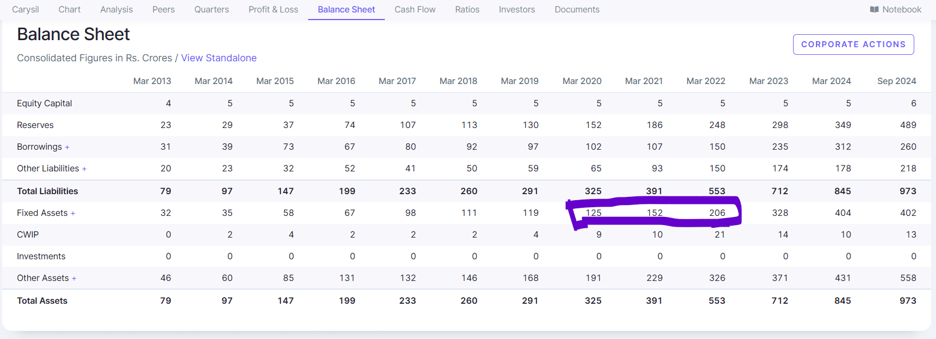Image resolution: width=936 pixels, height=339 pixels.
Task: Select the Mar 2016 column header
Action: click(336, 81)
